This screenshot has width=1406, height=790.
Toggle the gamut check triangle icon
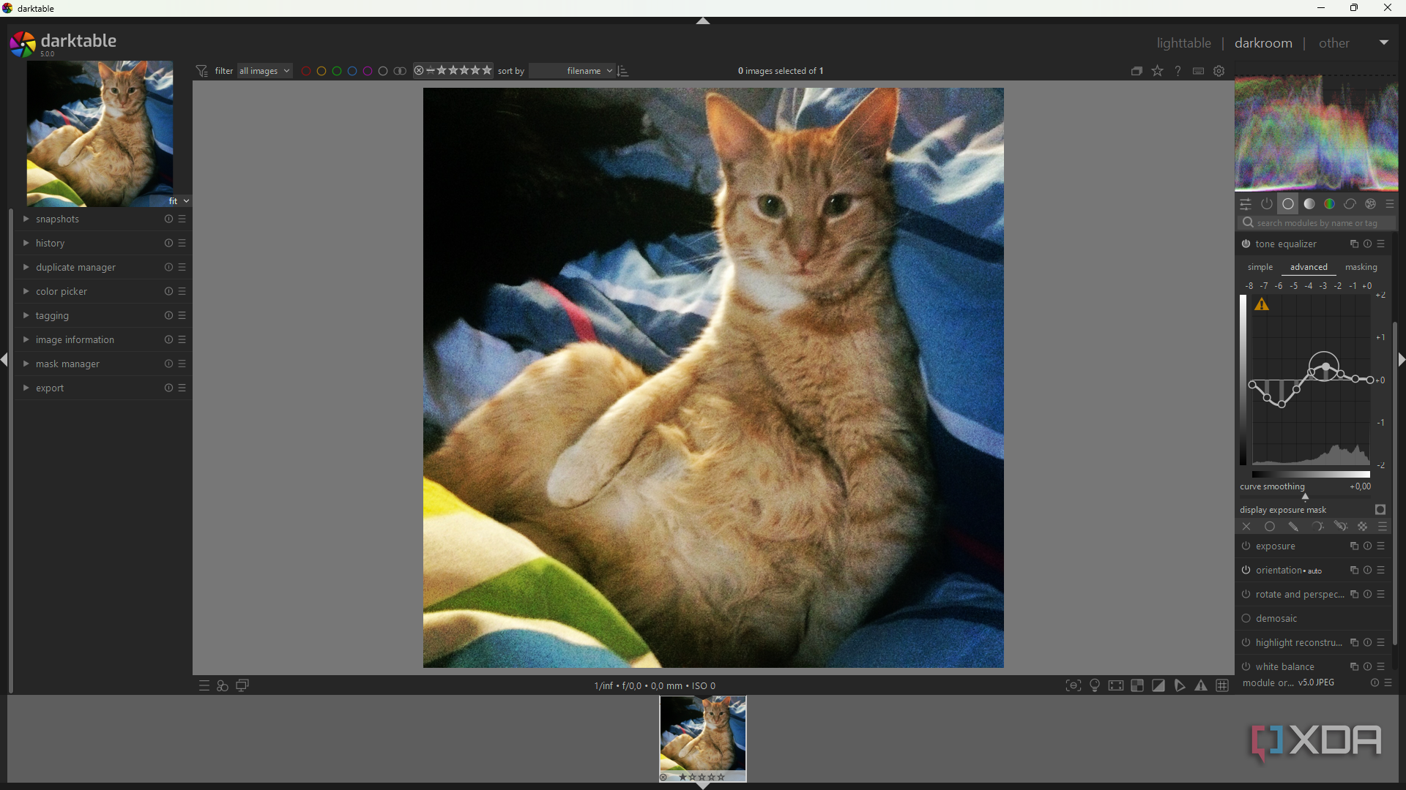(1201, 685)
